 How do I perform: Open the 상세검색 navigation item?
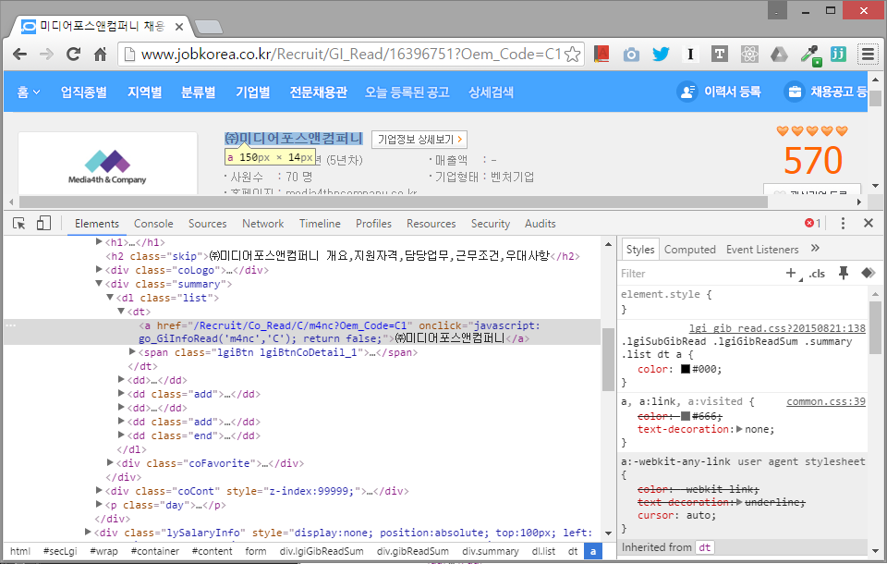[491, 92]
